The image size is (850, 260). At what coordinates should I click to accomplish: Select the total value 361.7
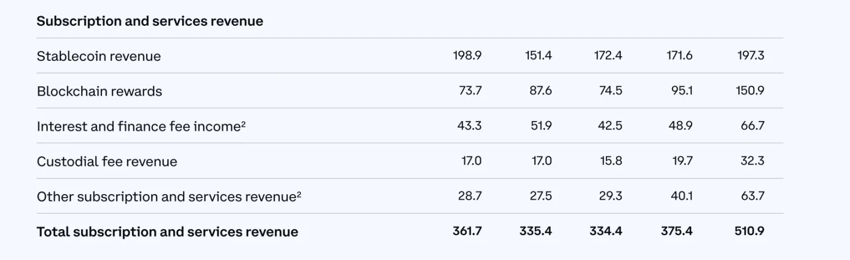point(467,231)
